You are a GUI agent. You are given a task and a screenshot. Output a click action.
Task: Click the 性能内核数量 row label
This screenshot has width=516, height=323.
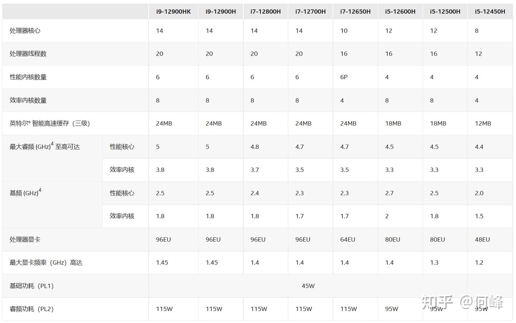click(x=28, y=77)
